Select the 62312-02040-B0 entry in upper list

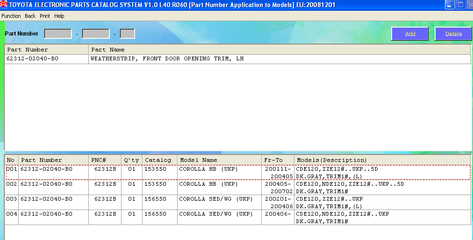coord(32,58)
